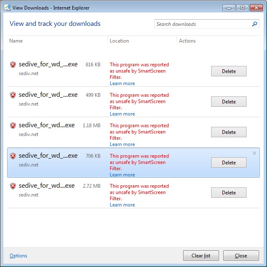Open Learn more link for 1.18 MB file

point(122,144)
